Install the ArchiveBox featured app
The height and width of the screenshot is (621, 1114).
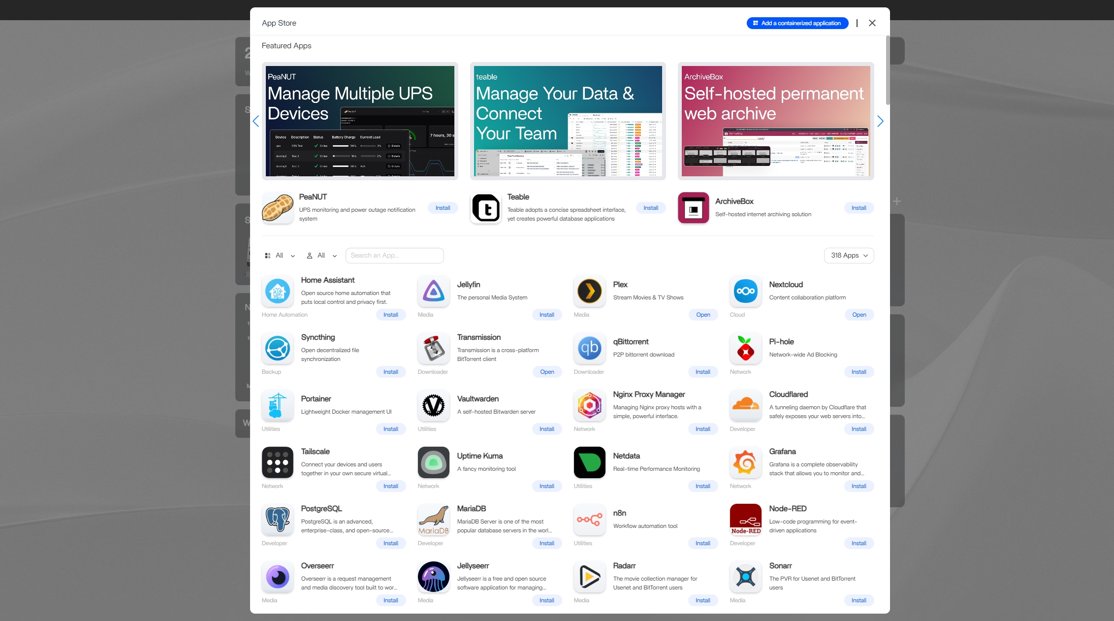click(x=859, y=208)
